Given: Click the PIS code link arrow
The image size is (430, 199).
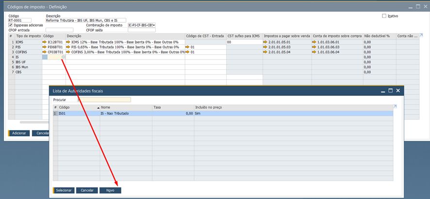Looking at the screenshot, I should point(45,47).
